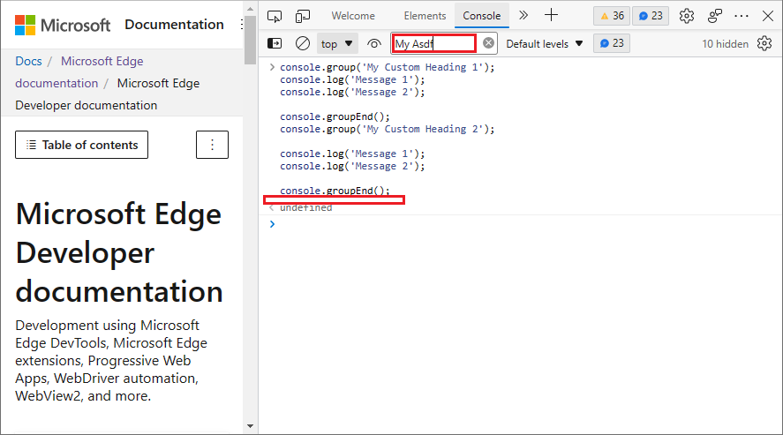The height and width of the screenshot is (435, 783).
Task: Click the Table of contents button
Action: coord(81,145)
